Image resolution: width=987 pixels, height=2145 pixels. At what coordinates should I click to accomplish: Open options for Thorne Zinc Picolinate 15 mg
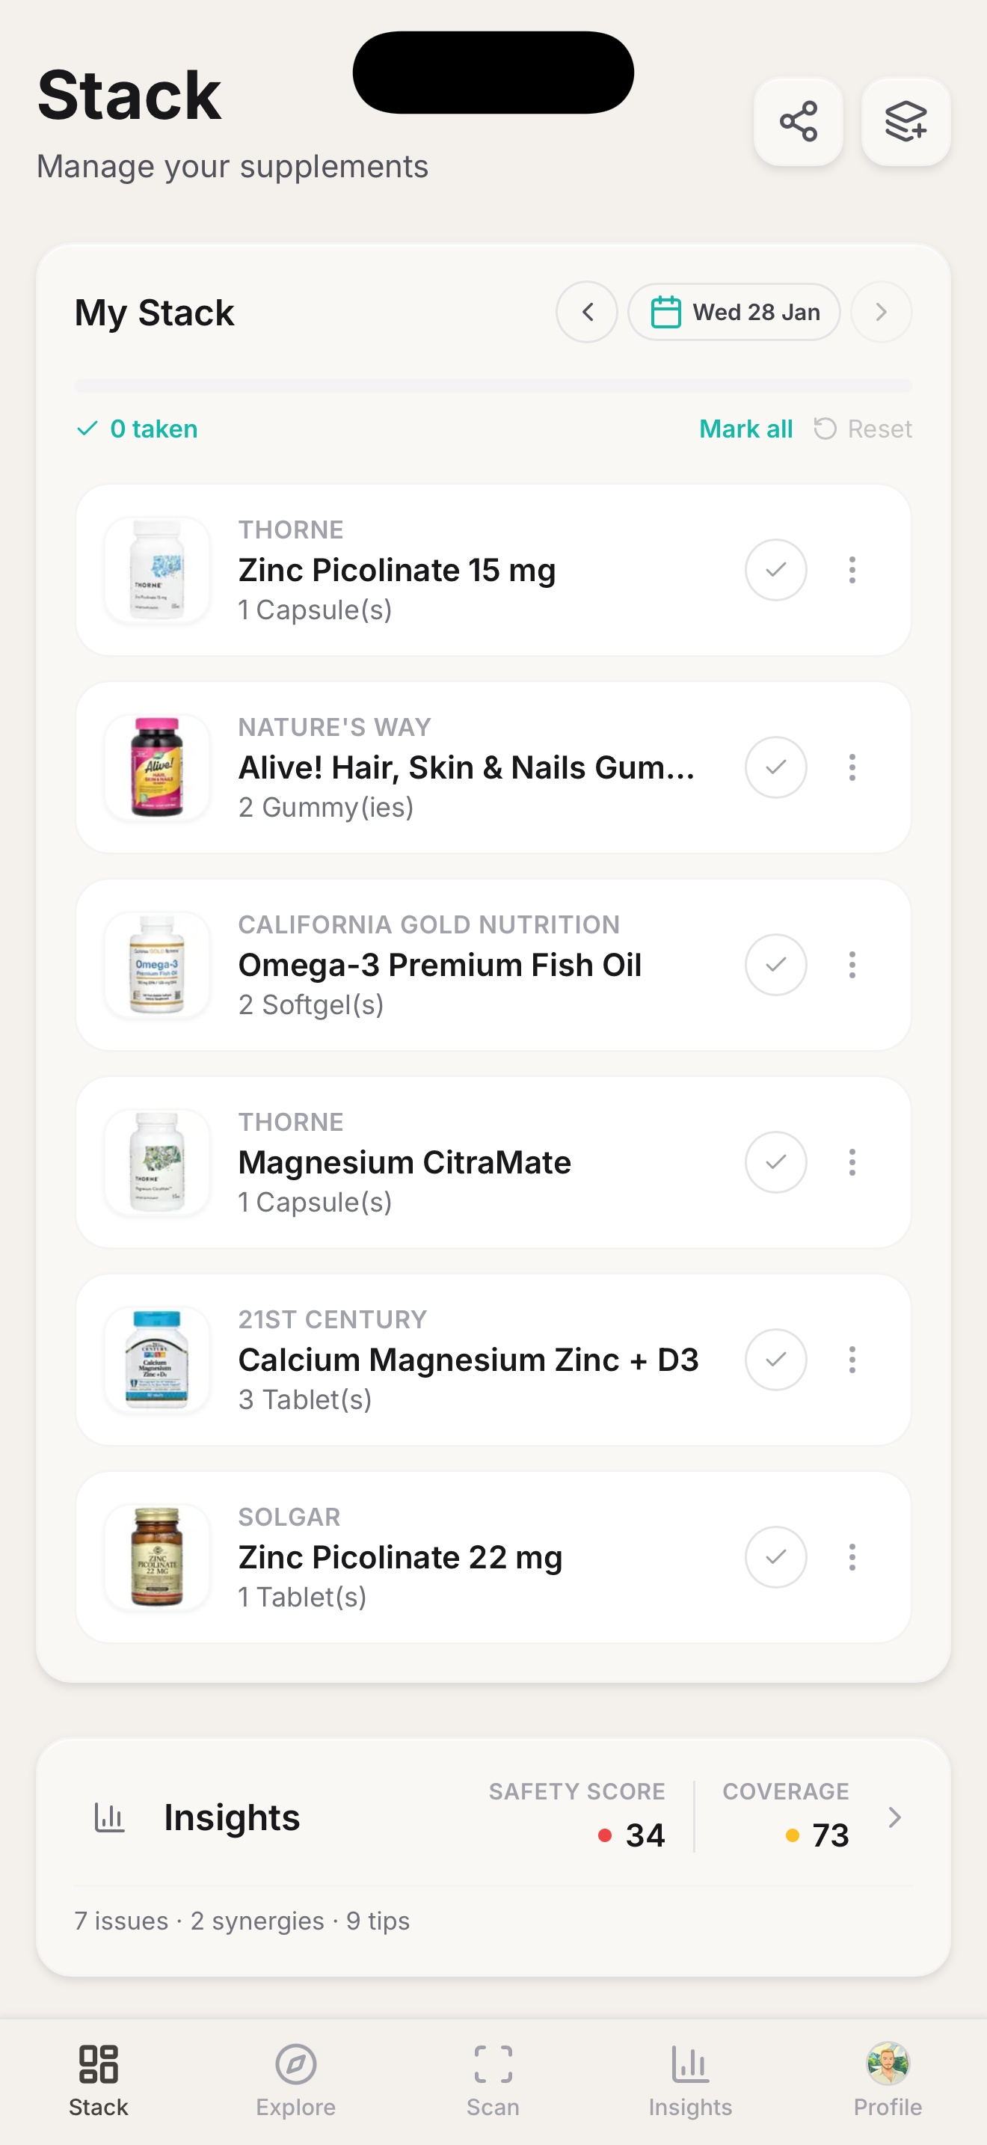click(852, 570)
